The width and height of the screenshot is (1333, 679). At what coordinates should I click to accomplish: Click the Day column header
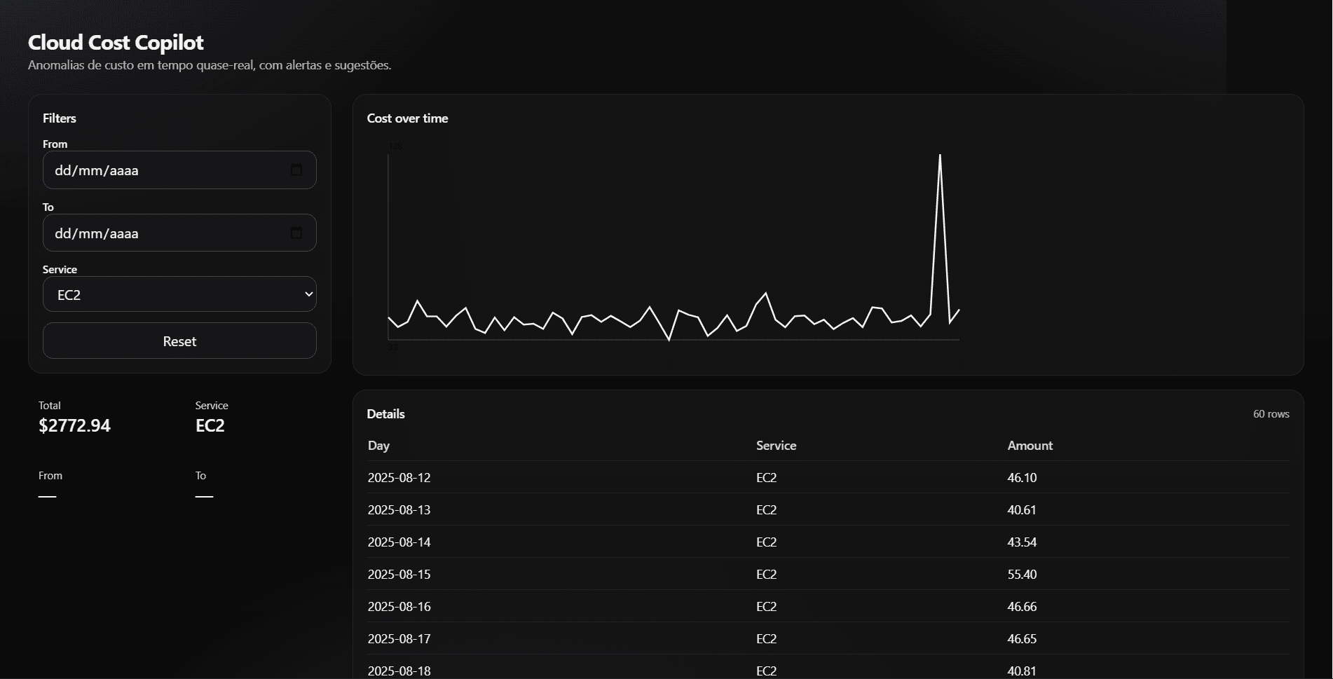[378, 446]
